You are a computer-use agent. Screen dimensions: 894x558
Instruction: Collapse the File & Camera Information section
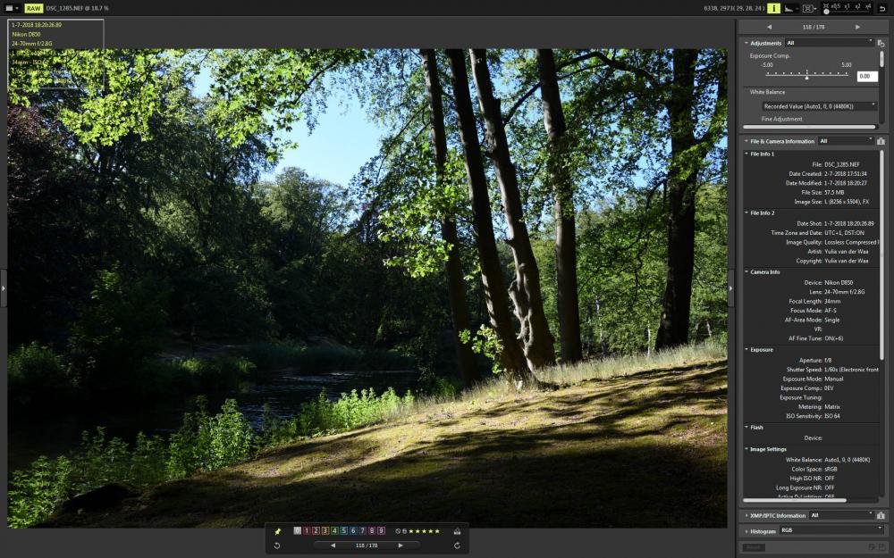(746, 141)
